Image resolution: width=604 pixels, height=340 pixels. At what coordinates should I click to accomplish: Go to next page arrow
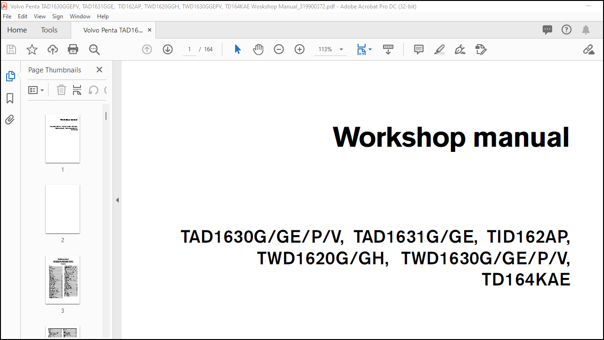[168, 49]
